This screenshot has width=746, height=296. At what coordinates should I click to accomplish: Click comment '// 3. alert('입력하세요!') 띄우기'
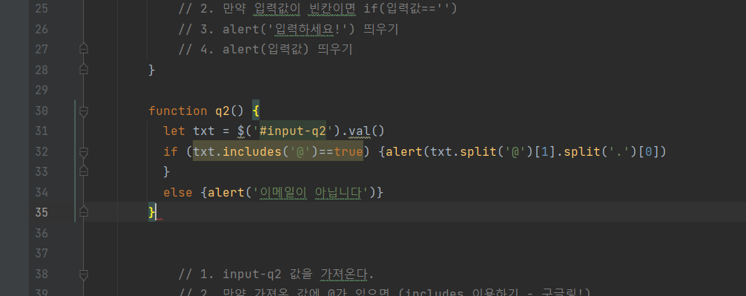click(x=288, y=30)
